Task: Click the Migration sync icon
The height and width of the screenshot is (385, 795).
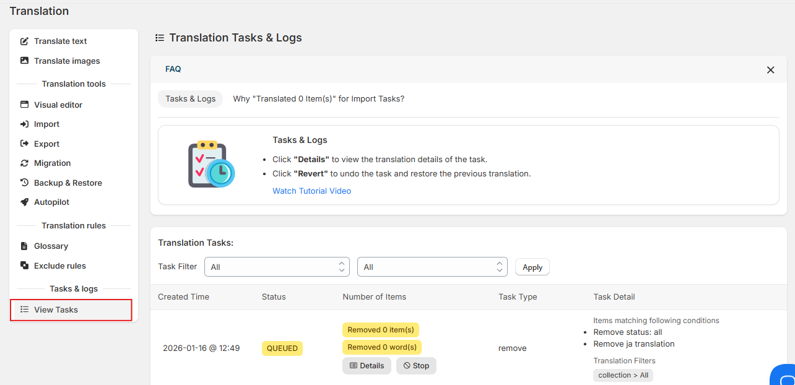Action: (x=25, y=163)
